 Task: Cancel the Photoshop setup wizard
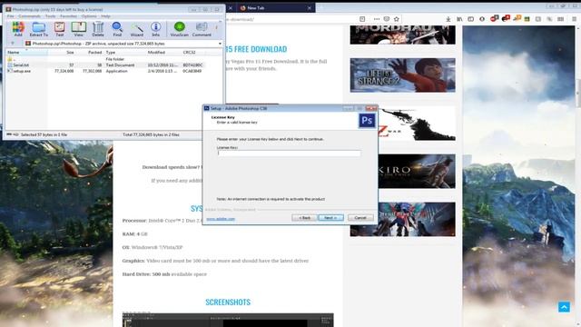tap(360, 218)
